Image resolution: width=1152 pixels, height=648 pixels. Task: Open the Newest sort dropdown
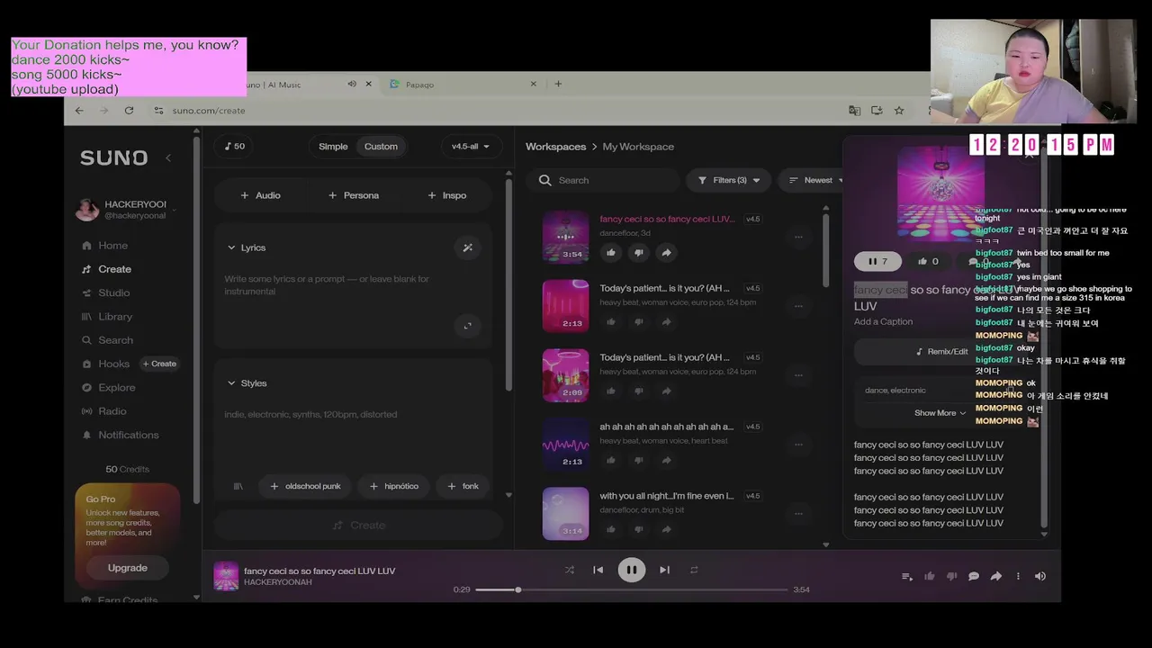[814, 180]
